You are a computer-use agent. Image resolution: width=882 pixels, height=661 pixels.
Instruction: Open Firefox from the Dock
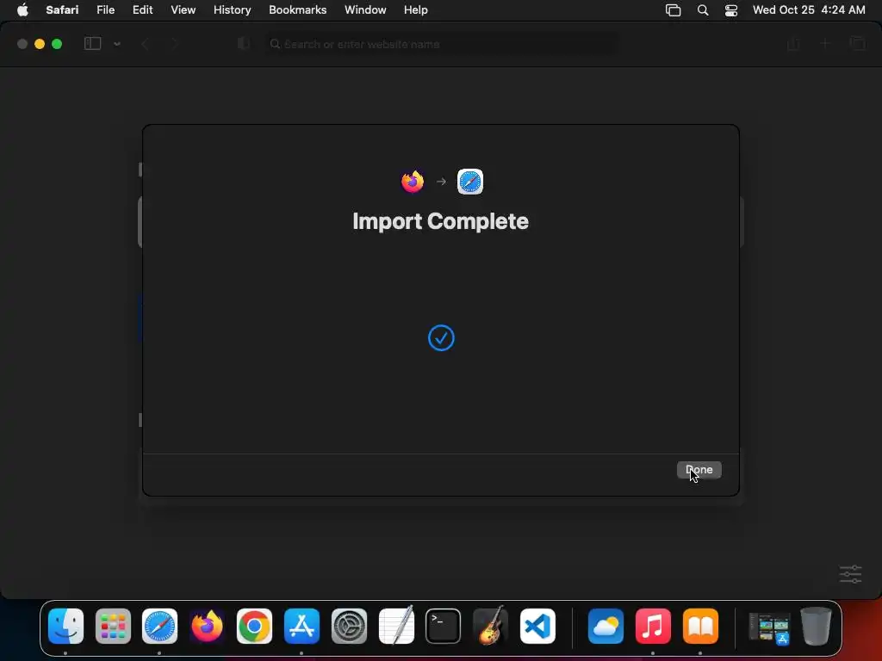tap(207, 626)
